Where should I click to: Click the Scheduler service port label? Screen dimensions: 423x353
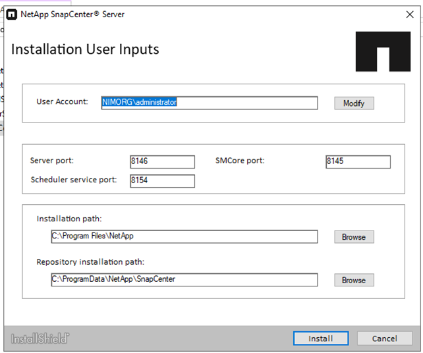(x=74, y=180)
